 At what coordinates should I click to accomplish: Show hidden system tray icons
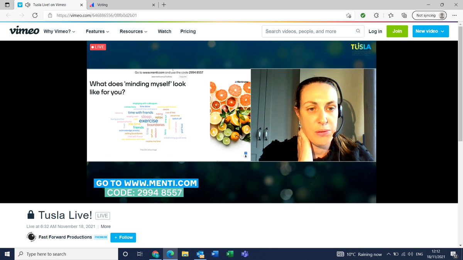click(x=389, y=254)
